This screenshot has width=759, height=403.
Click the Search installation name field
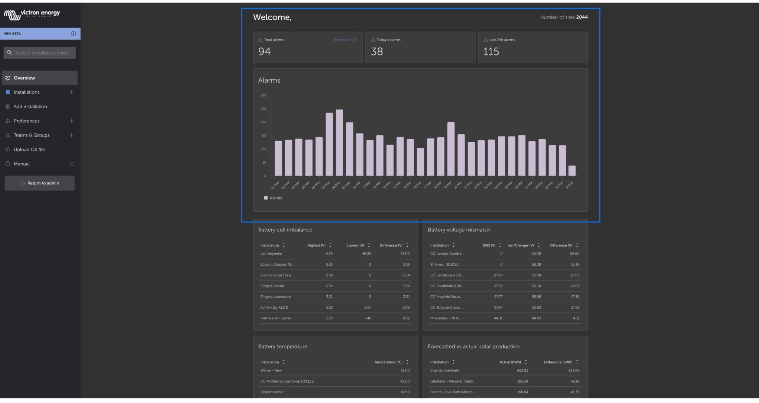[41, 53]
